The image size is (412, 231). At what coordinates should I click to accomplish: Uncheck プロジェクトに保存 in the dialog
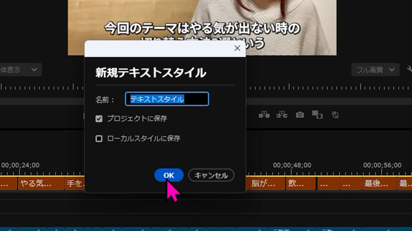(x=99, y=119)
